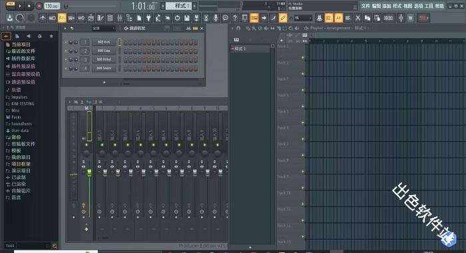466x253 pixels.
Task: Adjust the mixer insert 1 fader
Action: coord(105,172)
